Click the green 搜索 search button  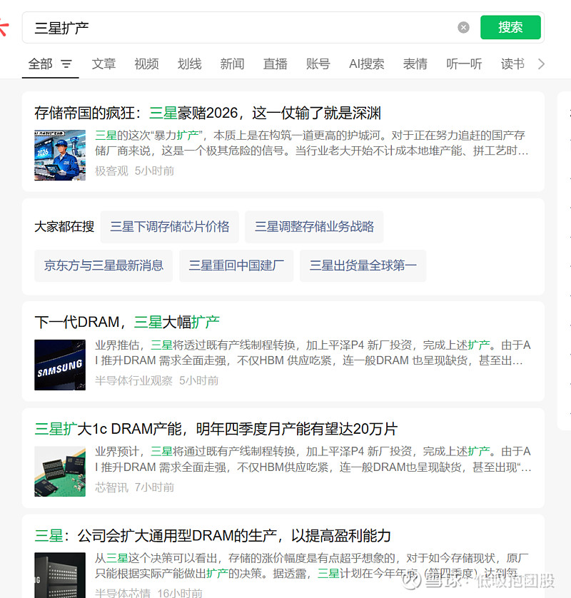510,27
